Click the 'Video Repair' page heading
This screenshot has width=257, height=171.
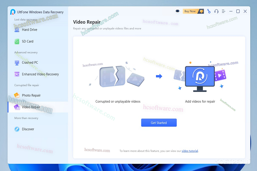pos(87,22)
